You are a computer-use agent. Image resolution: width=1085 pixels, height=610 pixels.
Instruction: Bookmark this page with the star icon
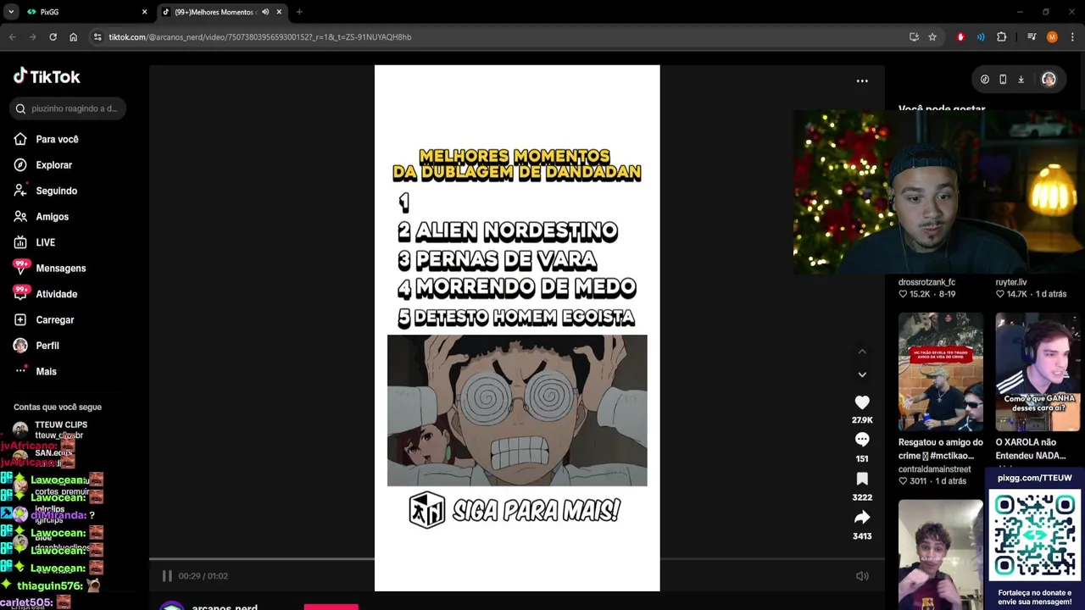(x=932, y=37)
